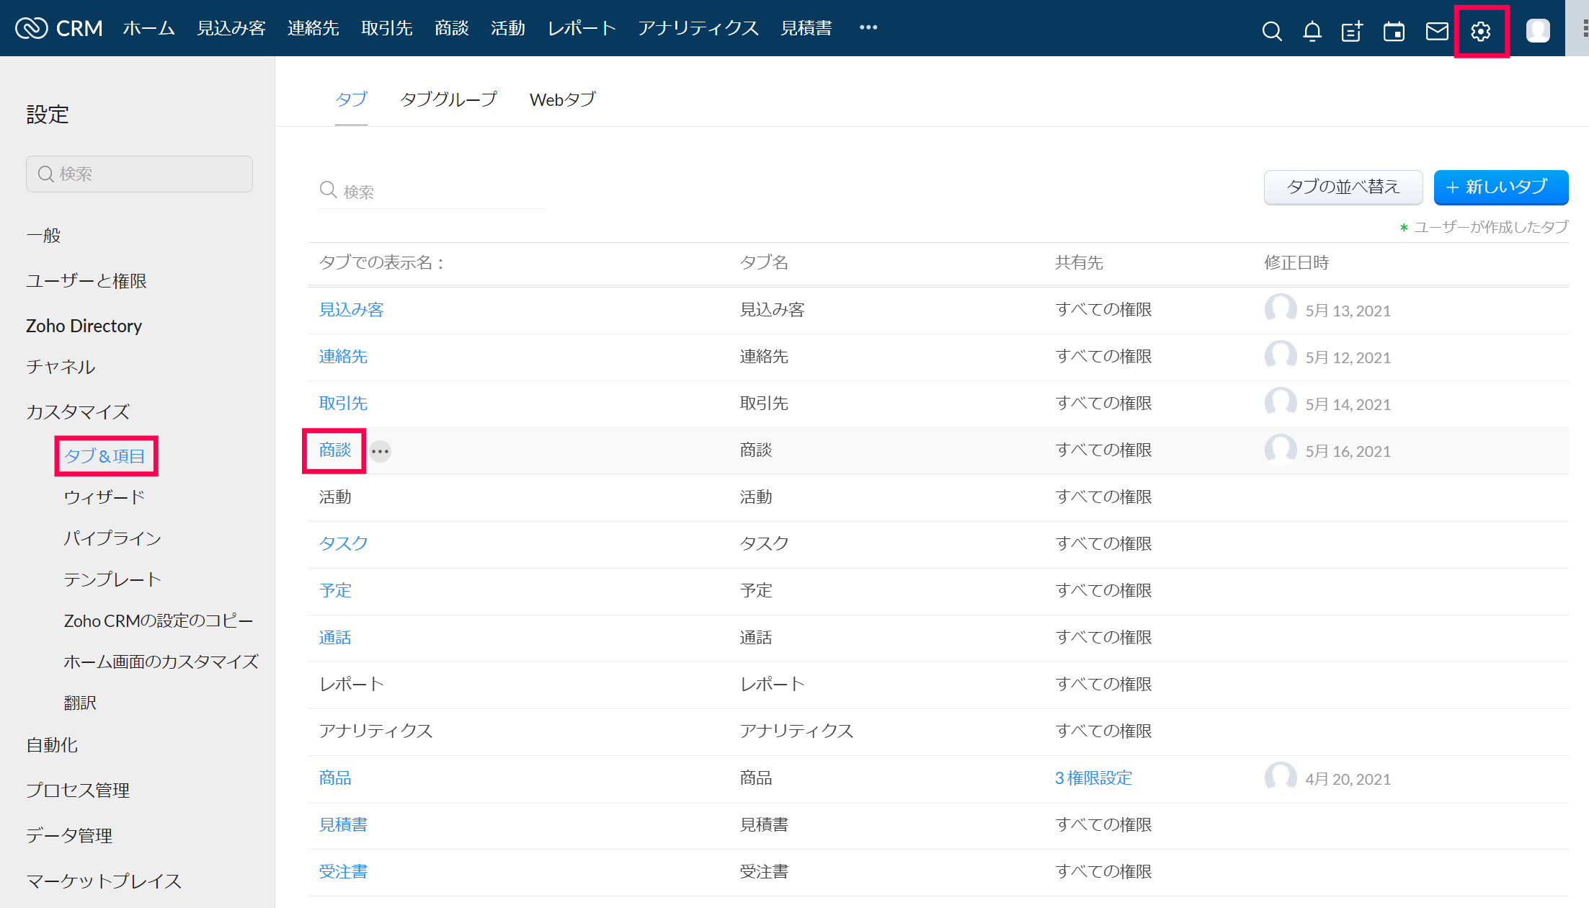Open 予定 link in tab list
Image resolution: width=1589 pixels, height=908 pixels.
pos(335,591)
